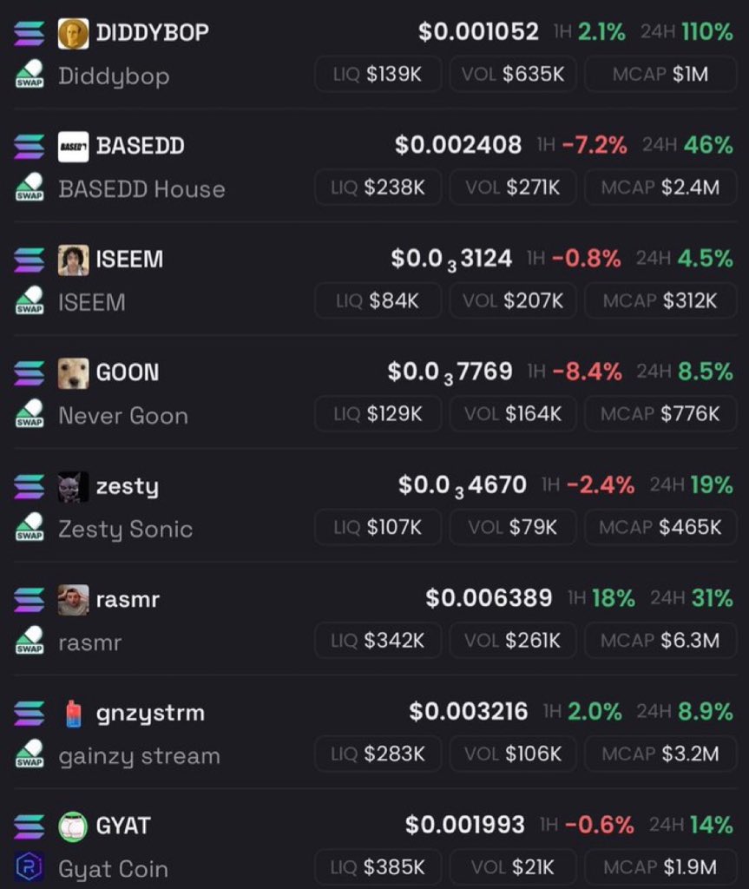Viewport: 749px width, 889px height.
Task: Click the Raydium icon beside Gyat Coin
Action: tap(29, 867)
